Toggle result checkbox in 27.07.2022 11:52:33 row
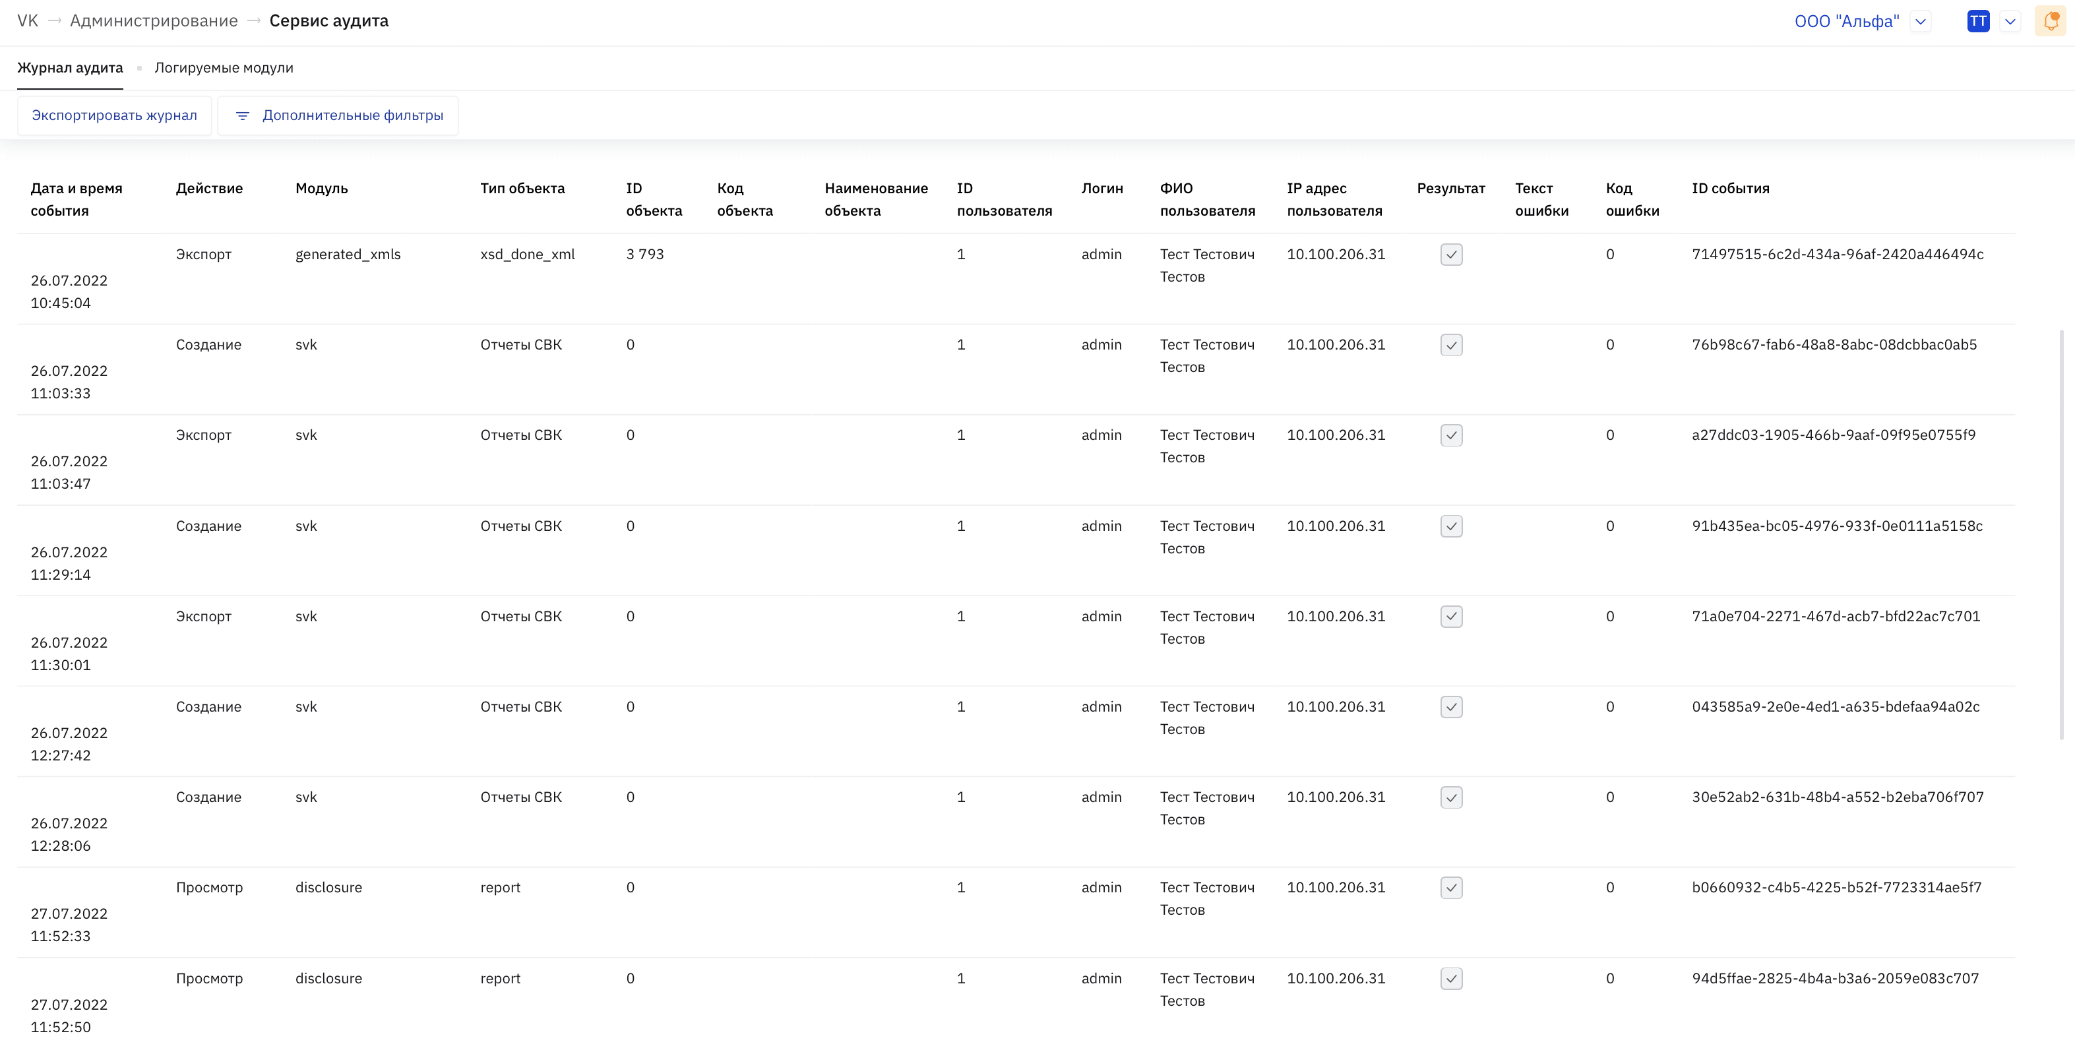 pos(1451,887)
